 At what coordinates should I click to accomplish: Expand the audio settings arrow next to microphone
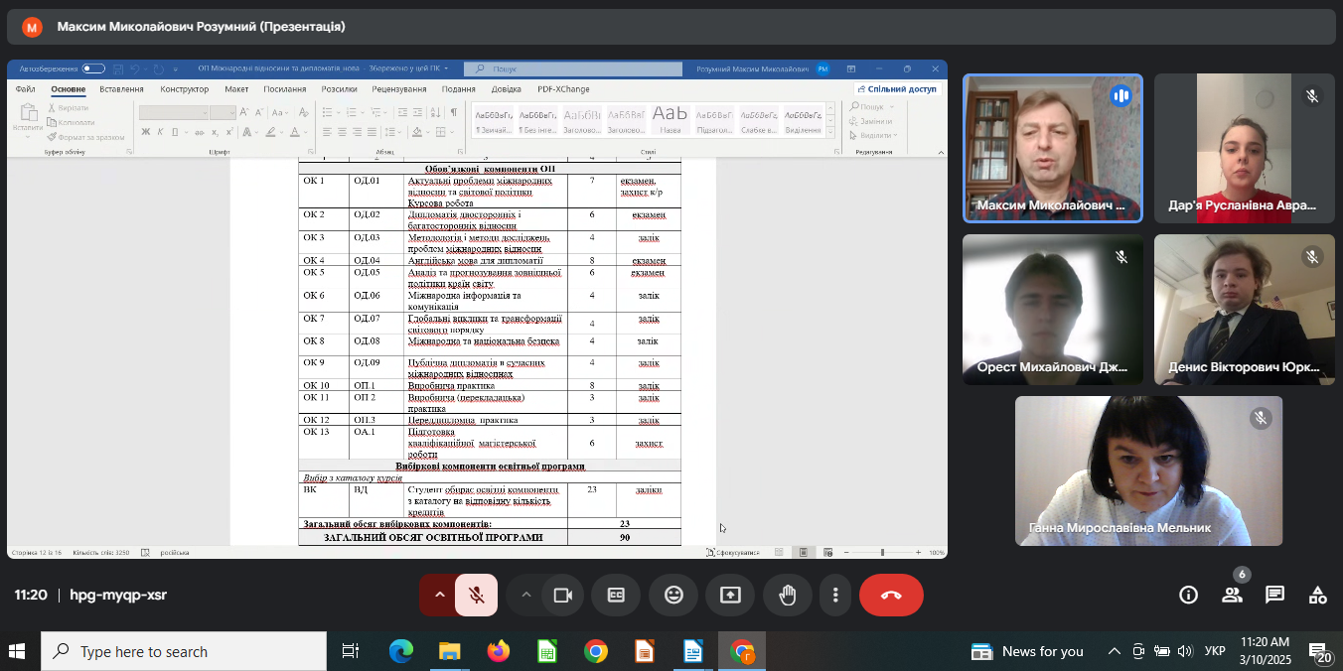coord(439,596)
